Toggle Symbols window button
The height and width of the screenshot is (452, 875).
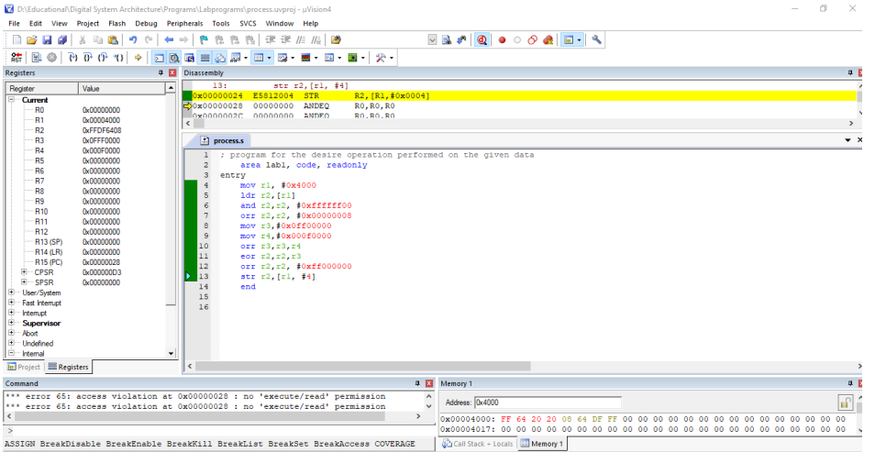point(190,58)
